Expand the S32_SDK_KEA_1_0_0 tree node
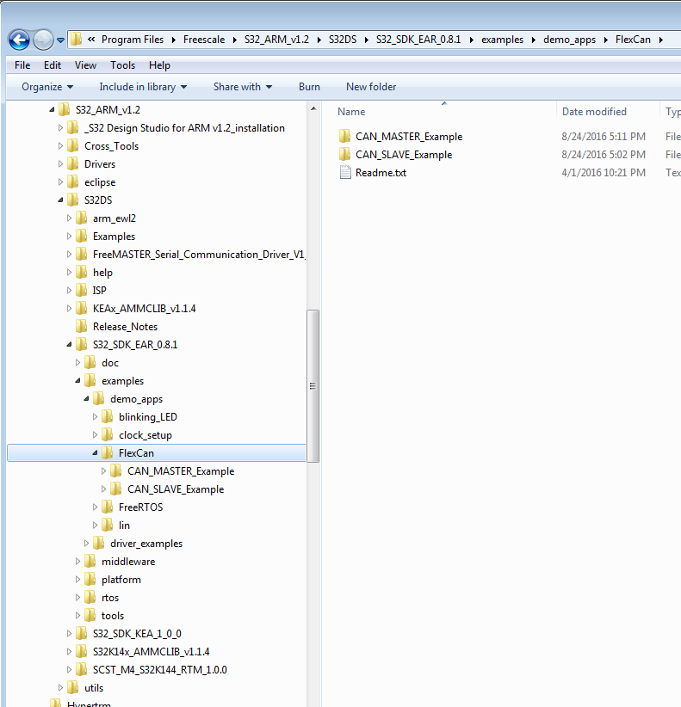Screen dimensions: 681x707 click(x=69, y=633)
